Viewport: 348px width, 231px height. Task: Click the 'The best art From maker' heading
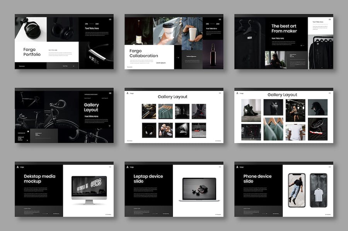(x=284, y=29)
